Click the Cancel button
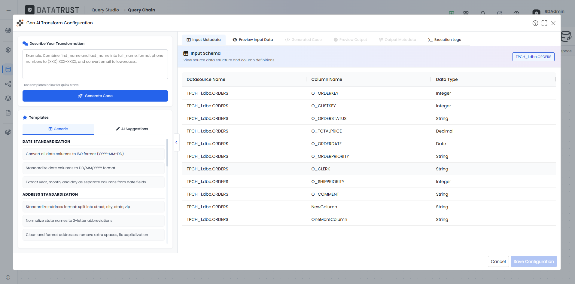575x284 pixels. pos(498,261)
